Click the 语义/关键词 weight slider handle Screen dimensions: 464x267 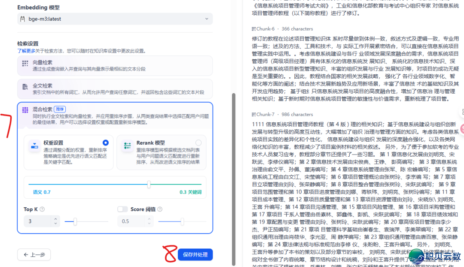click(149, 185)
